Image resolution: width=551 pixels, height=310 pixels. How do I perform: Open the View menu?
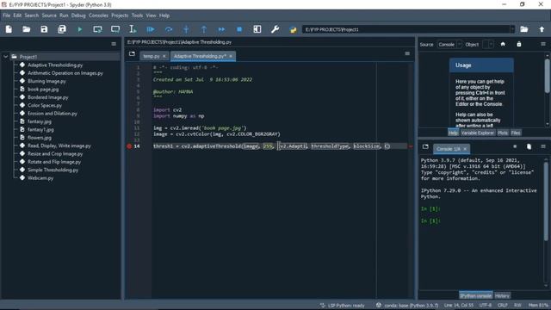152,15
